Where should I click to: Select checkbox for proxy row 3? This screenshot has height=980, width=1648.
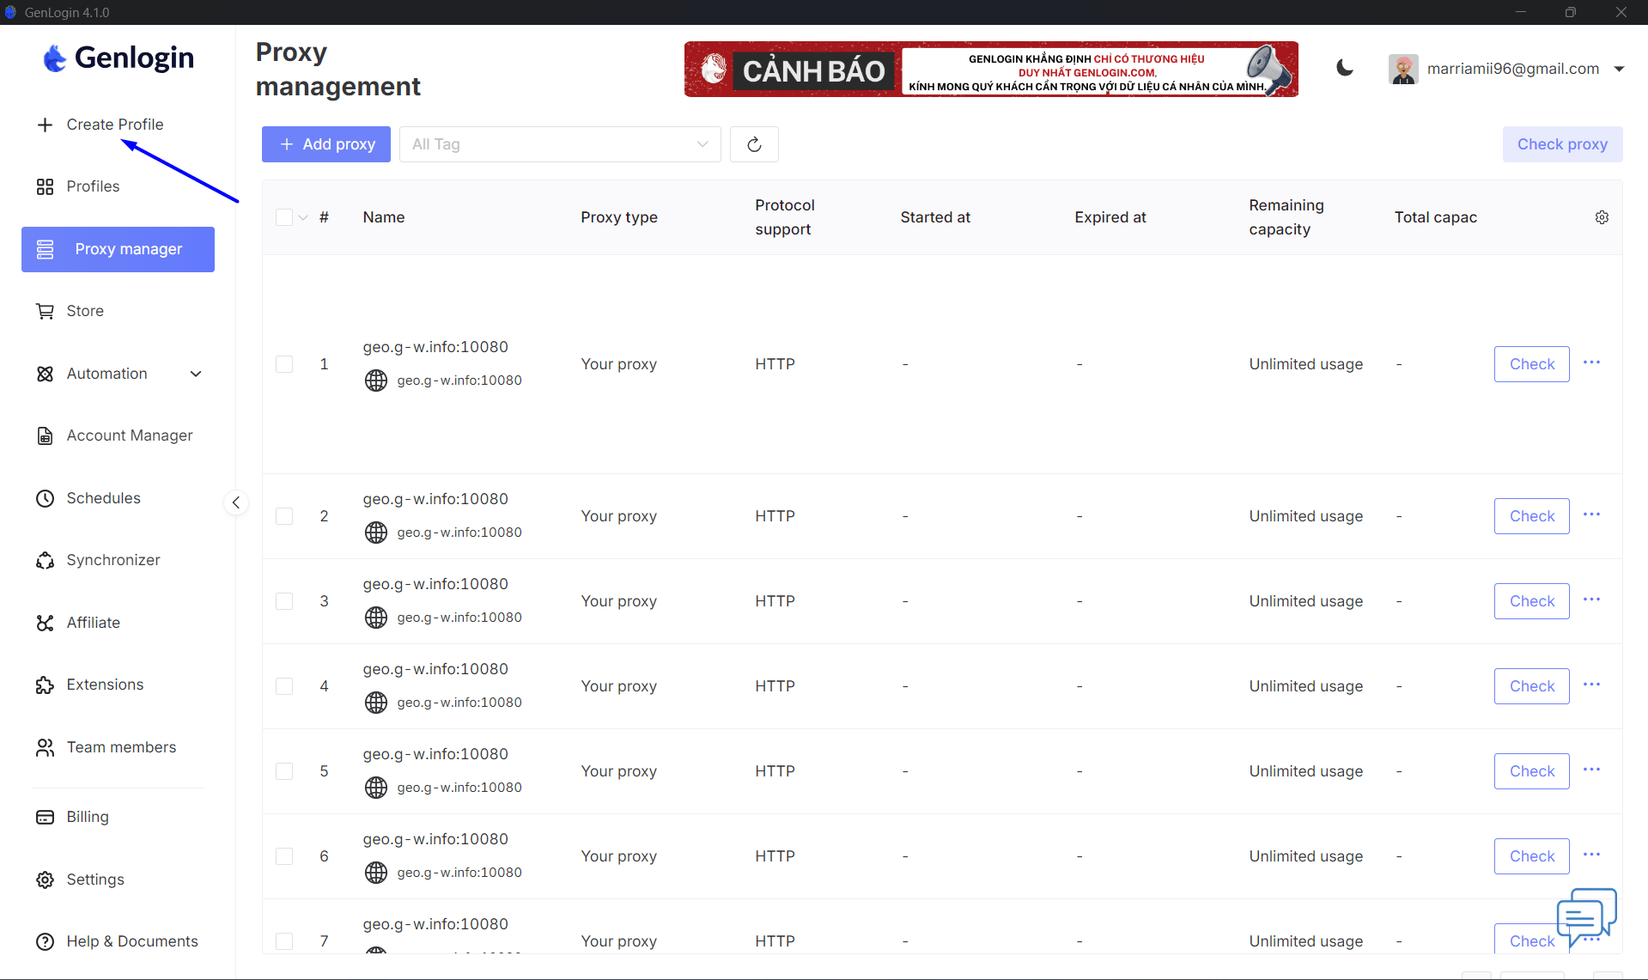(x=284, y=601)
